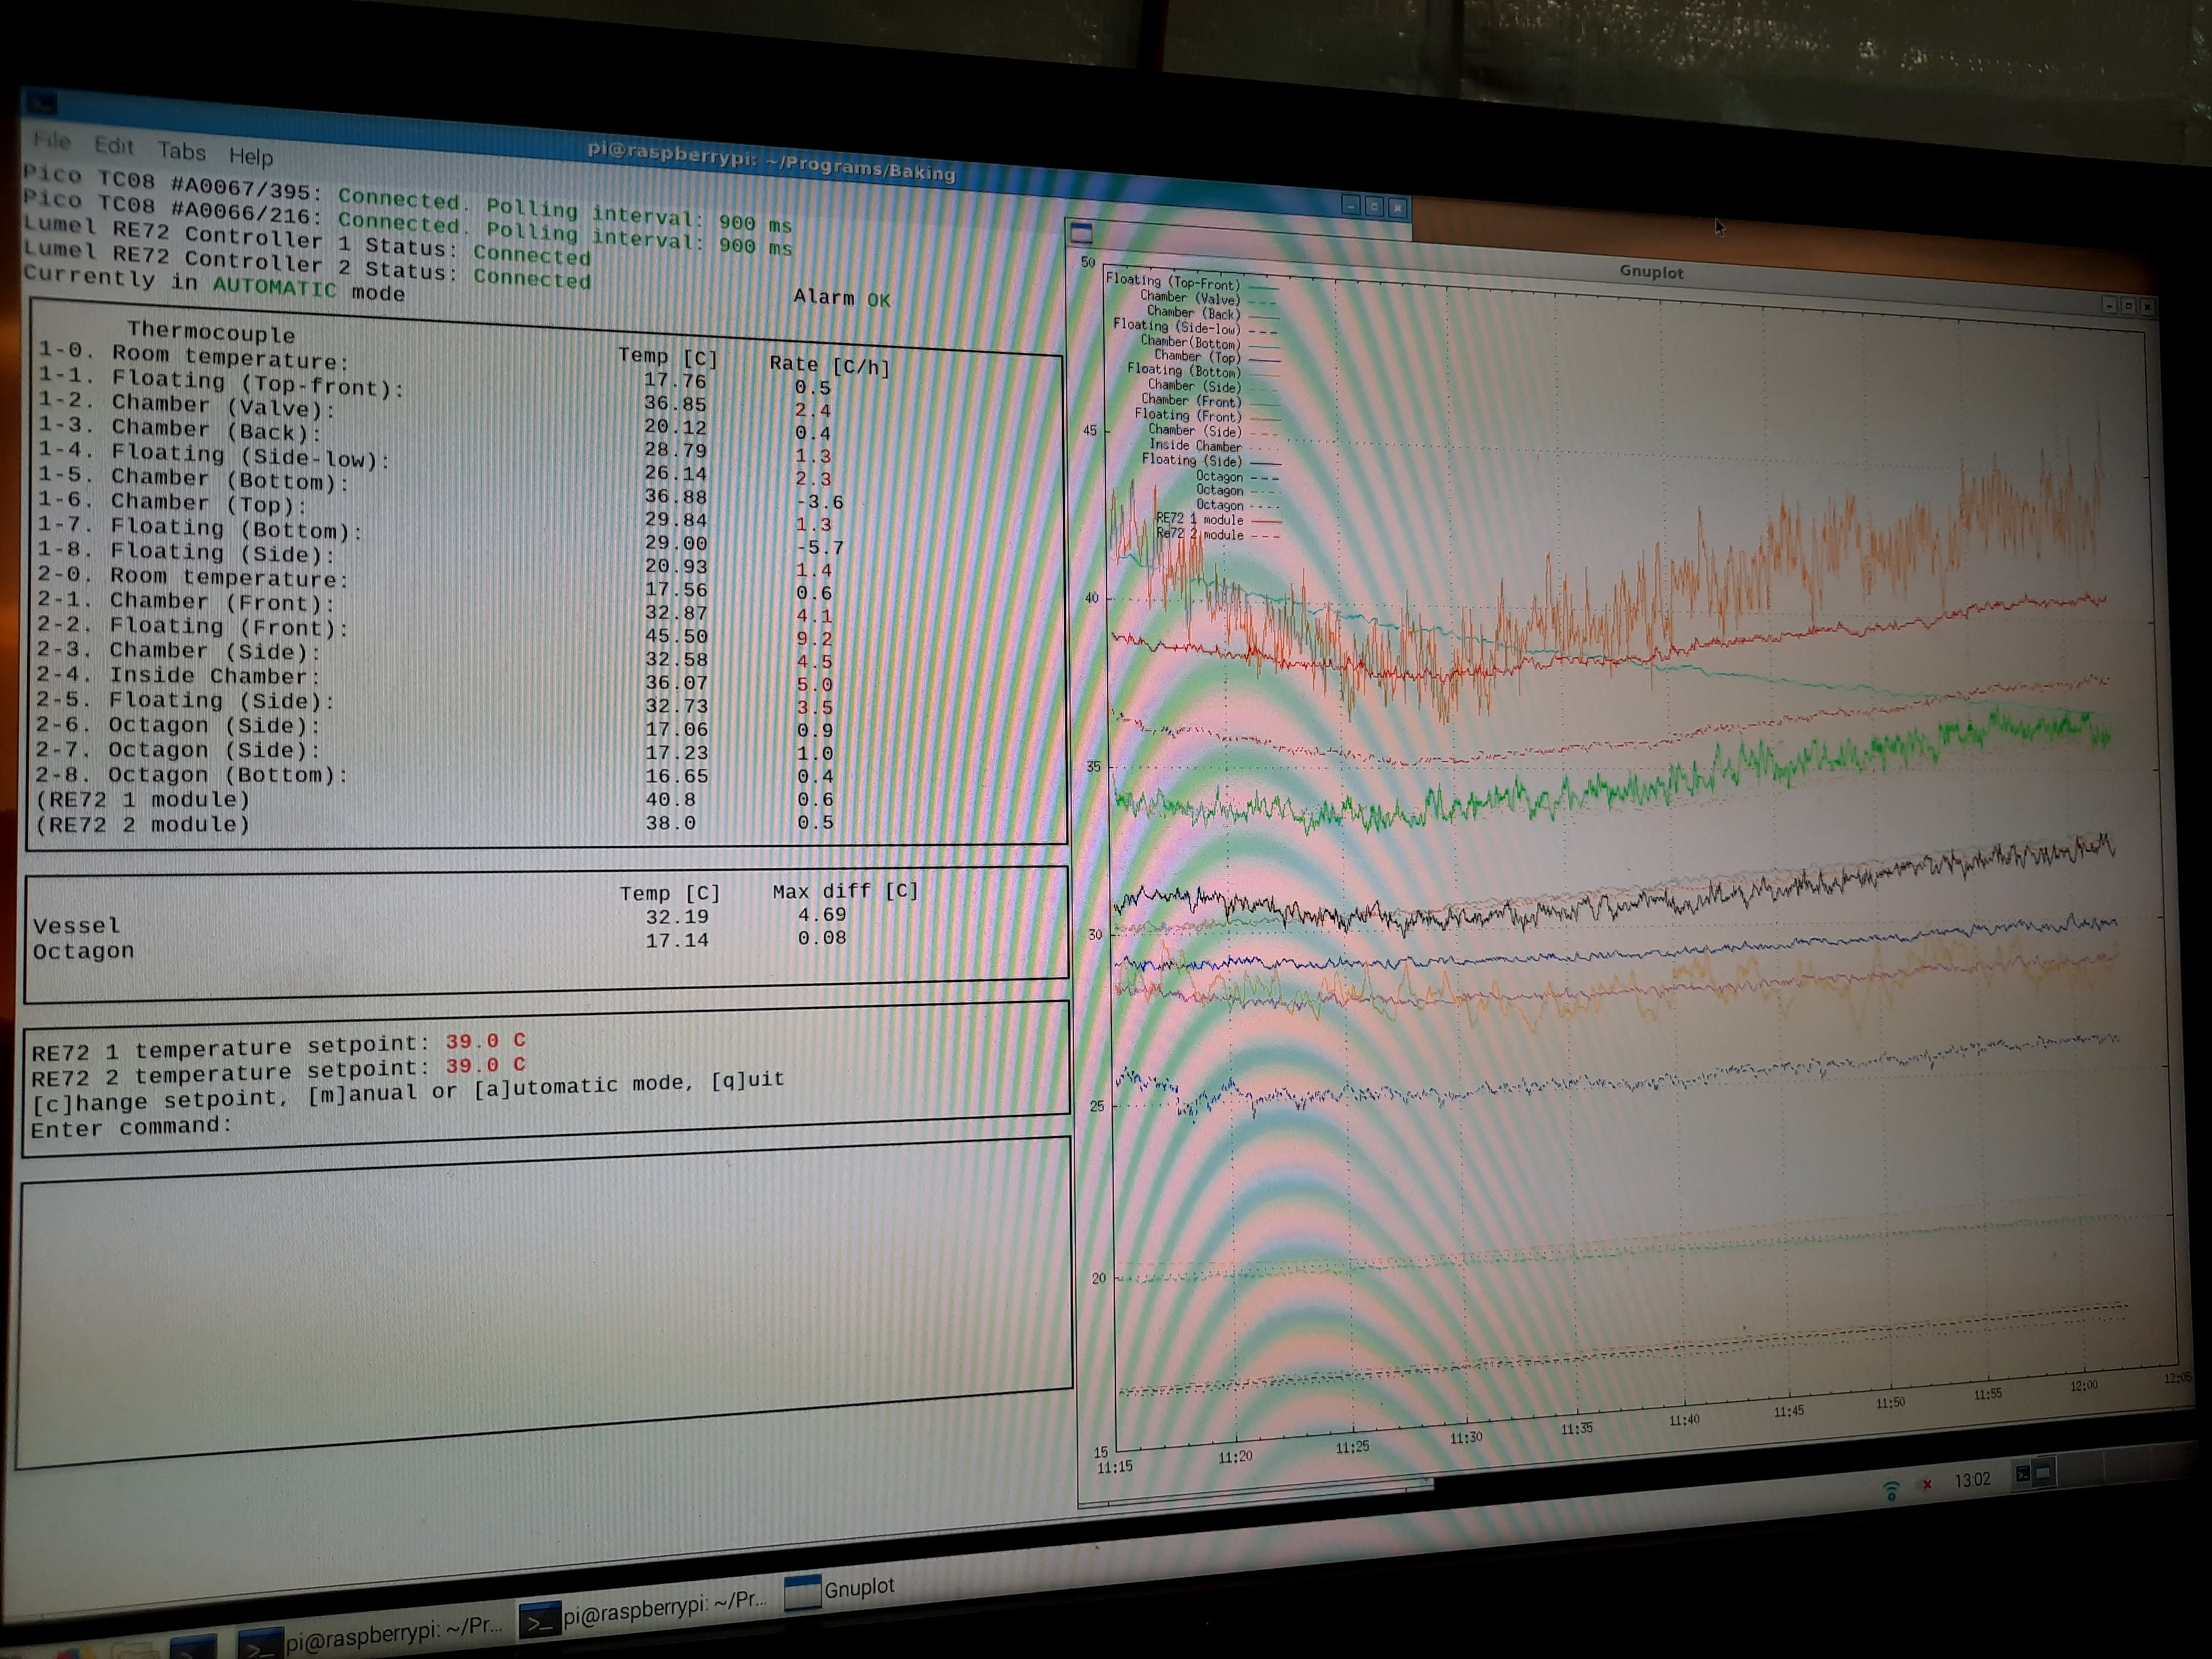Click the Vessel temperature value 32.19
The width and height of the screenshot is (2212, 1659).
(677, 916)
